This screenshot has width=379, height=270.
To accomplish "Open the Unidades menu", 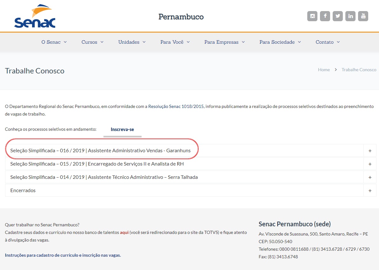I will [132, 42].
